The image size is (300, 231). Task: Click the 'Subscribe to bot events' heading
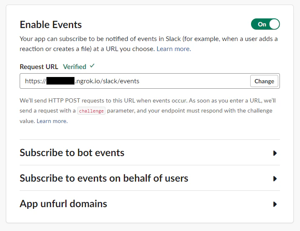pos(72,153)
